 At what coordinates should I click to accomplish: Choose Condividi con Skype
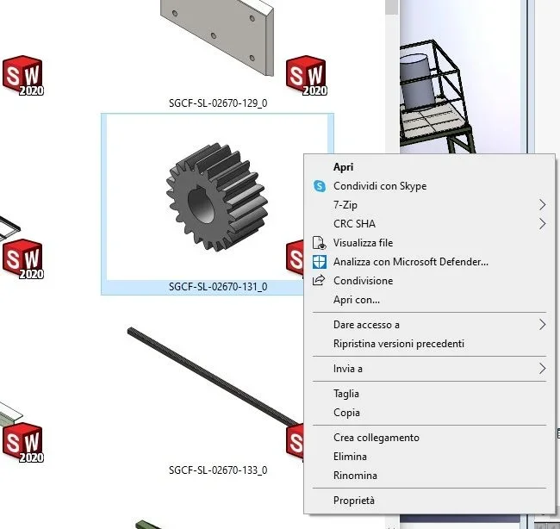[429, 186]
